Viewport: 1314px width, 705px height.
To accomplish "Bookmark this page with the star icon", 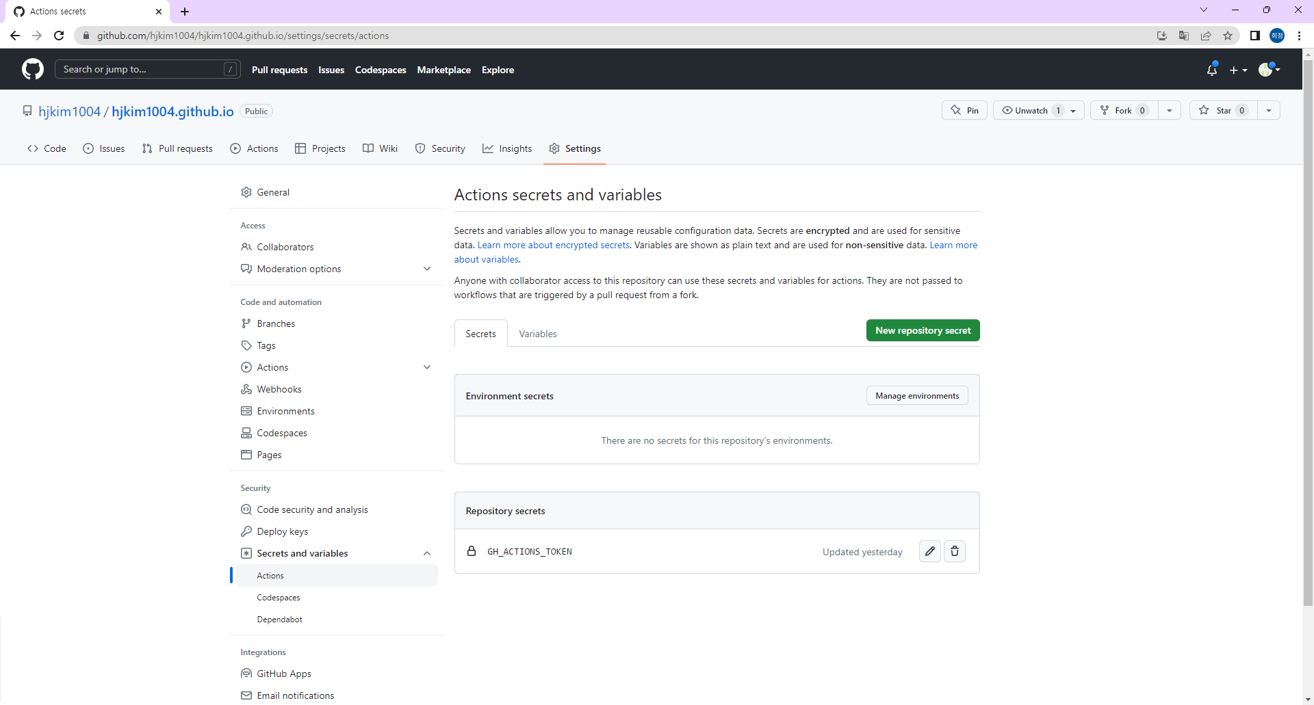I will tap(1228, 36).
